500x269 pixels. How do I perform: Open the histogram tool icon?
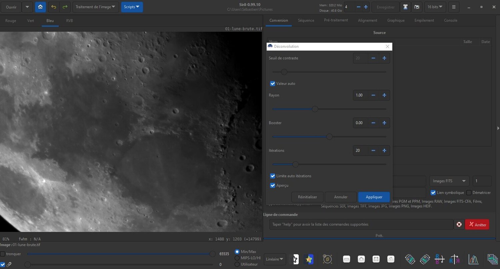pyautogui.click(x=473, y=259)
